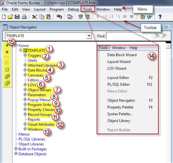173x163 pixels.
Task: Click the Data Block Wizard toolbar icon
Action: (143, 17)
